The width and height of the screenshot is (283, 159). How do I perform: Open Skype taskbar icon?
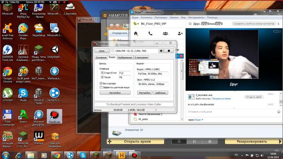click(x=83, y=155)
